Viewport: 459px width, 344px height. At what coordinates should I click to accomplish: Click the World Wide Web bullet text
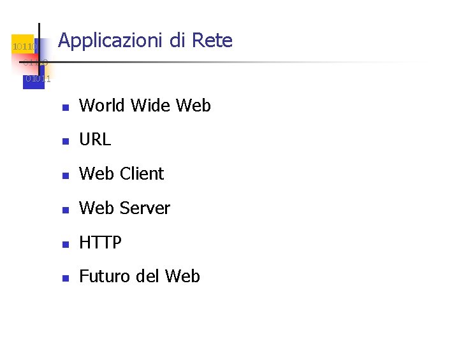click(145, 106)
